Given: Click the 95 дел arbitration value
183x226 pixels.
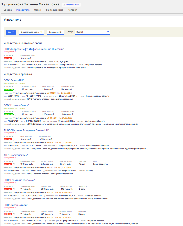Looking at the screenshot, I should click(x=82, y=164).
